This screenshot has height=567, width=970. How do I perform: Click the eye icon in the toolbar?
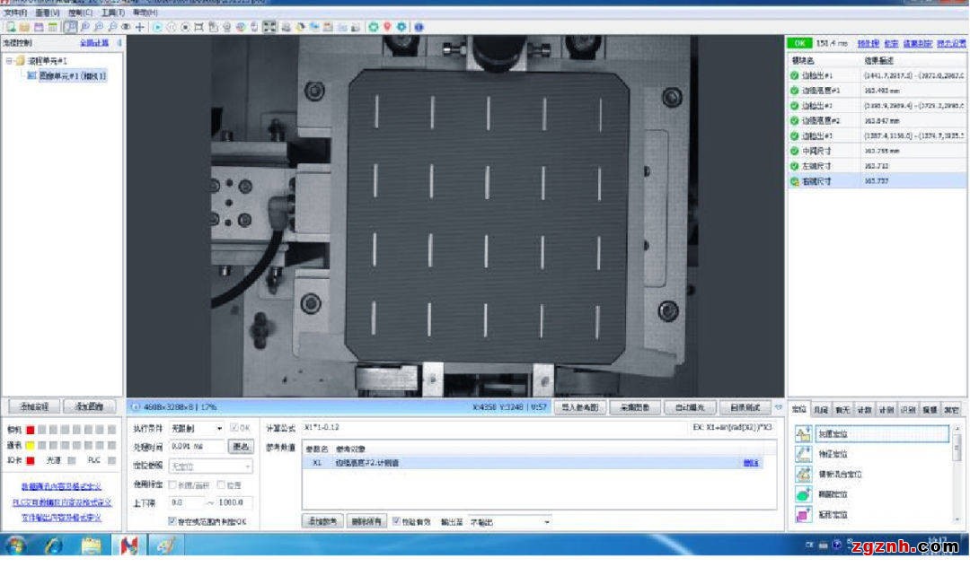coord(126,27)
